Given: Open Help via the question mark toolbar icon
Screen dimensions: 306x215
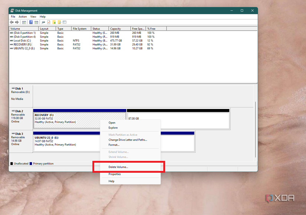Looking at the screenshot, I should pos(31,22).
